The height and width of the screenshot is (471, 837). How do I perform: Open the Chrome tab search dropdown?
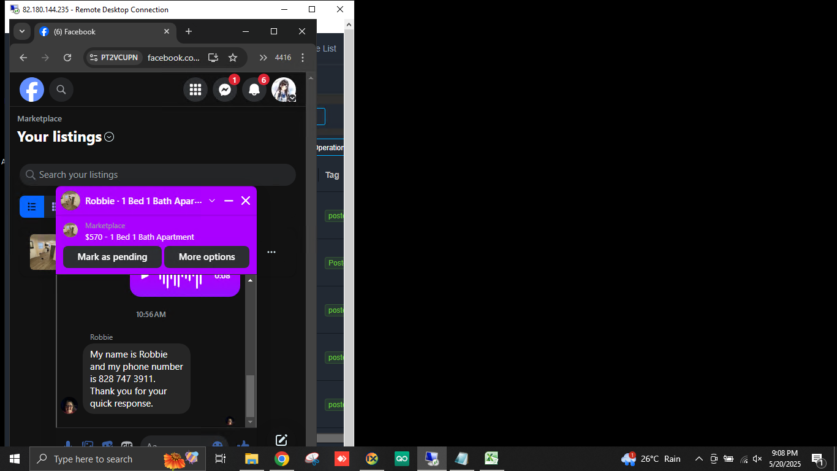[x=22, y=31]
